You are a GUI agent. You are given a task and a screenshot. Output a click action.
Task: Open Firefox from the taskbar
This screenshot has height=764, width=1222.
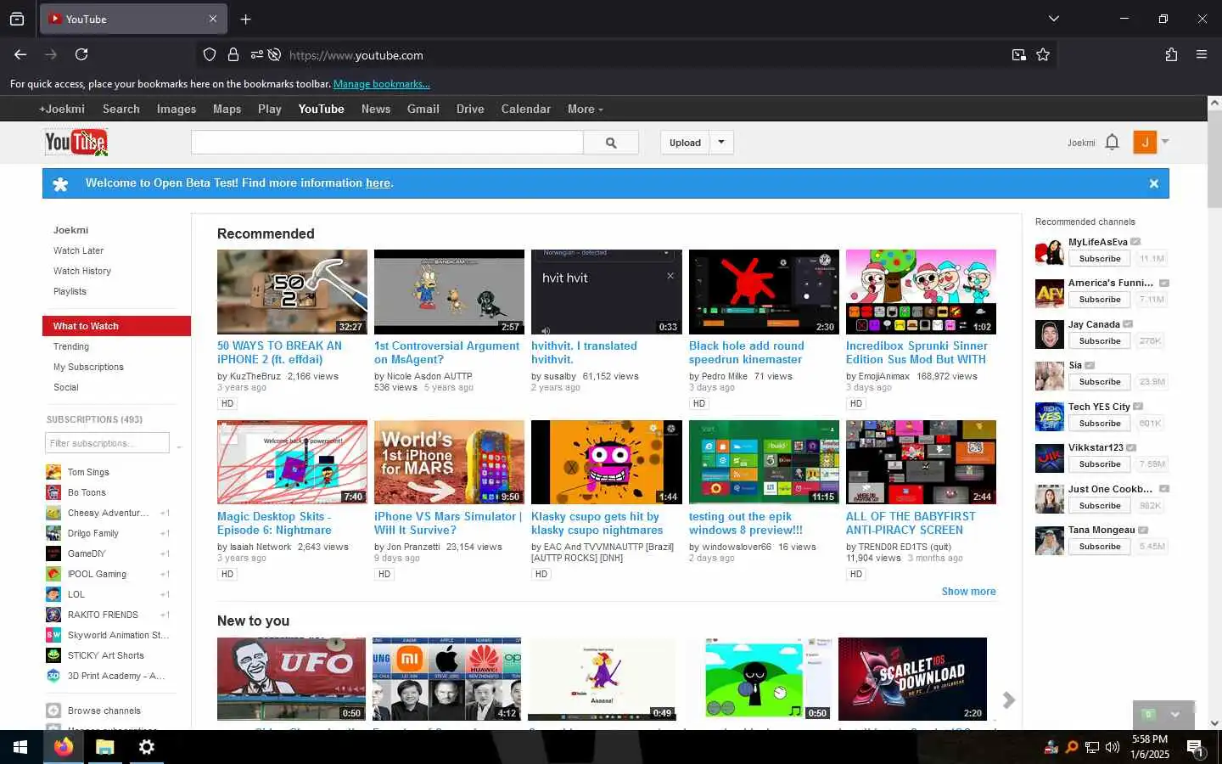pos(64,747)
